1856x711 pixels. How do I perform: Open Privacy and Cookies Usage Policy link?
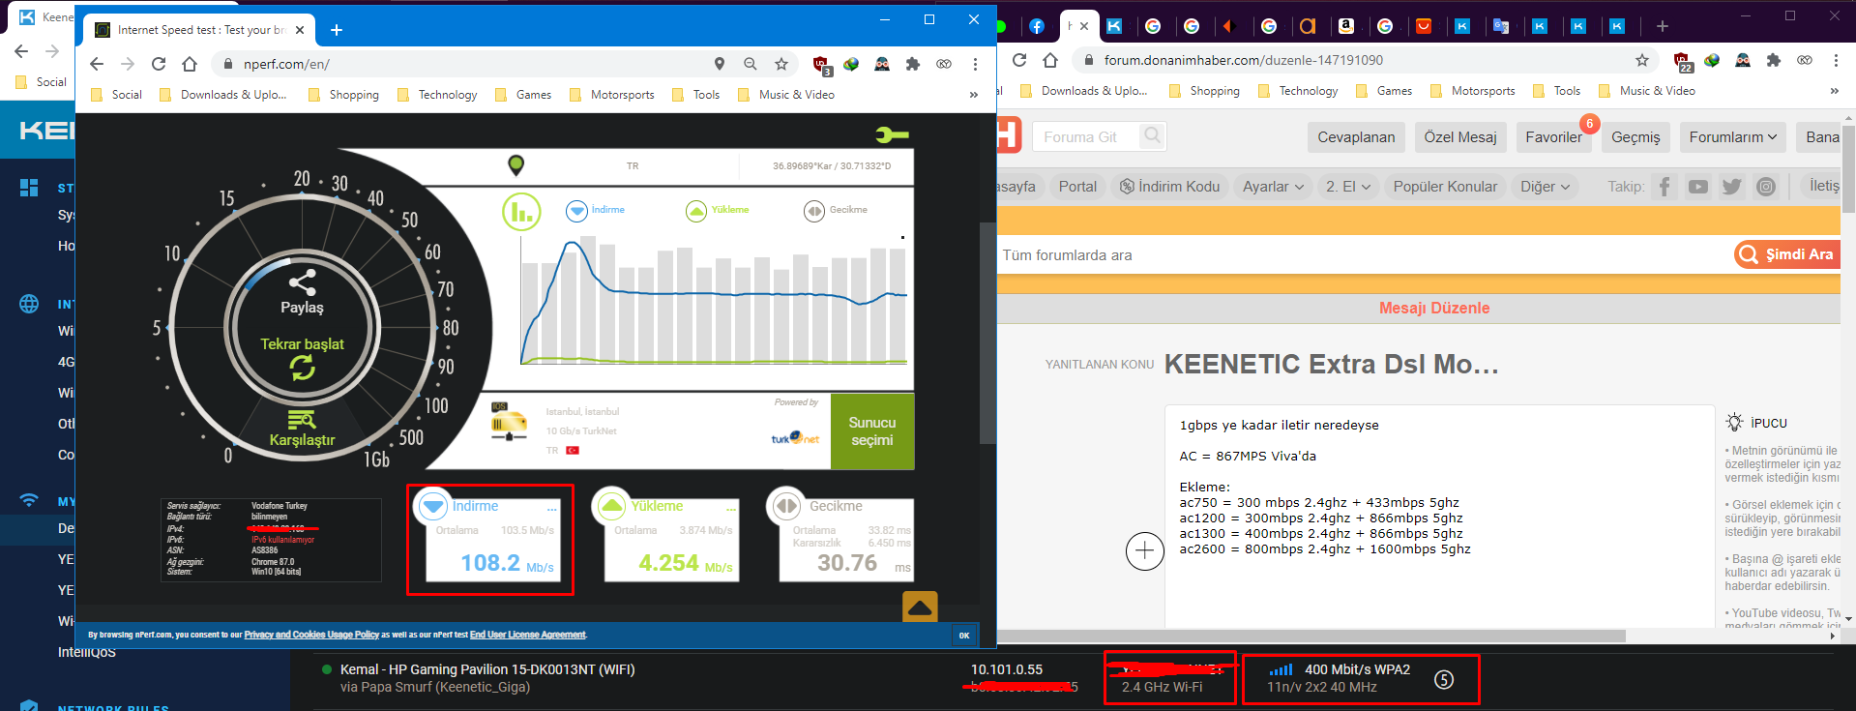[311, 635]
